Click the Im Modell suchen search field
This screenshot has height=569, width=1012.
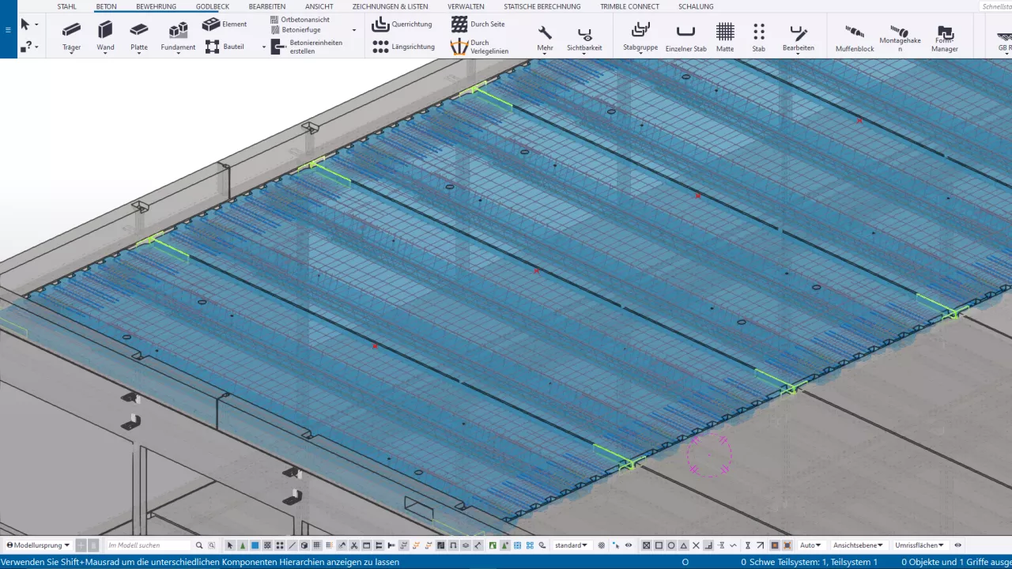[149, 545]
